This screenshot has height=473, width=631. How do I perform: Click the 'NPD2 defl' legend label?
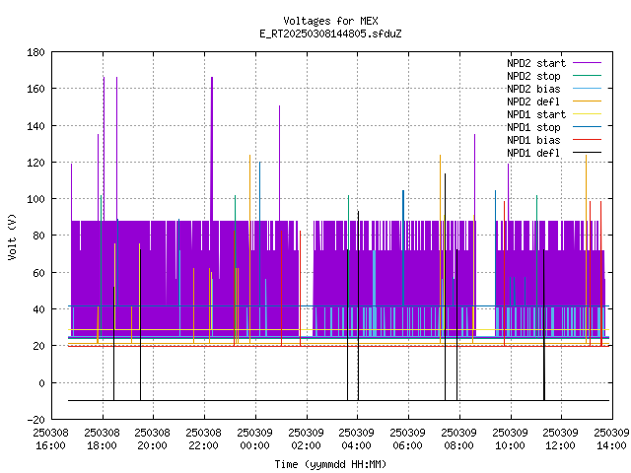(x=533, y=101)
